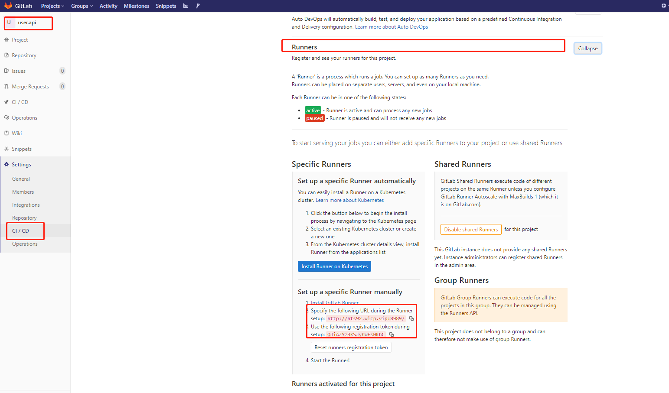Click Runners activated for this project heading
Screen dimensions: 669x393
(x=343, y=384)
